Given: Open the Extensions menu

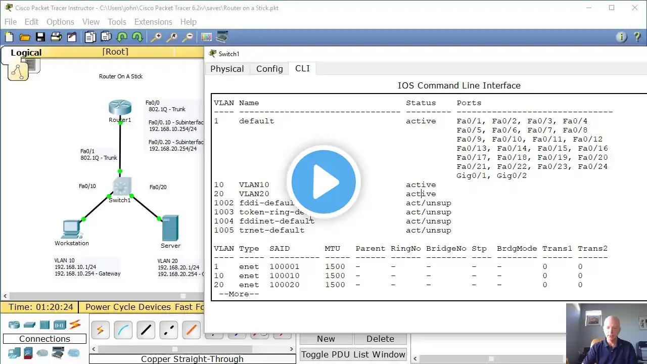Looking at the screenshot, I should 153,22.
